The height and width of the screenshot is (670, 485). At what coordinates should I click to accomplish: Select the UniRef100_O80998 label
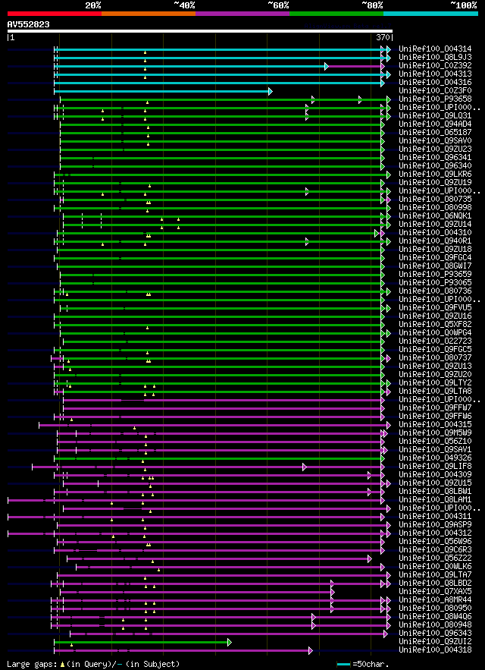[435, 208]
